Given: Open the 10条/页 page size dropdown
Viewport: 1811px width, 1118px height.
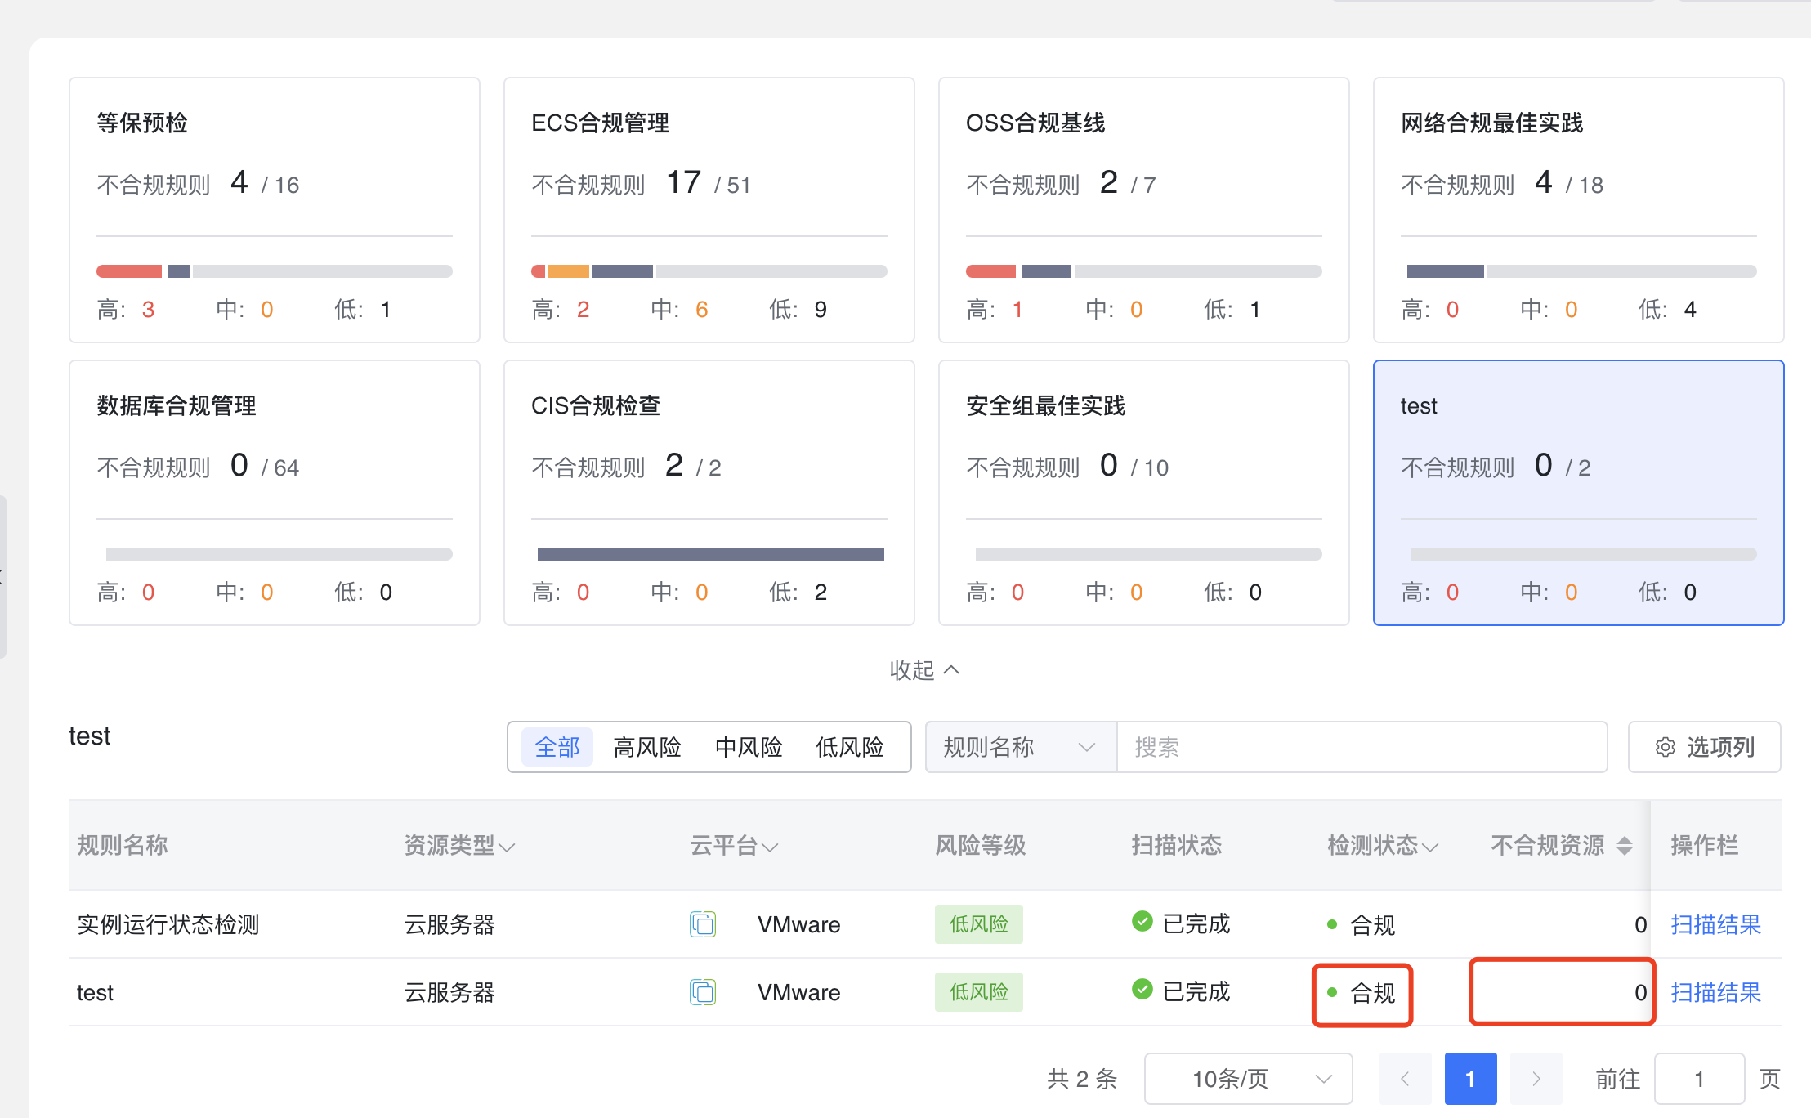Looking at the screenshot, I should point(1248,1079).
